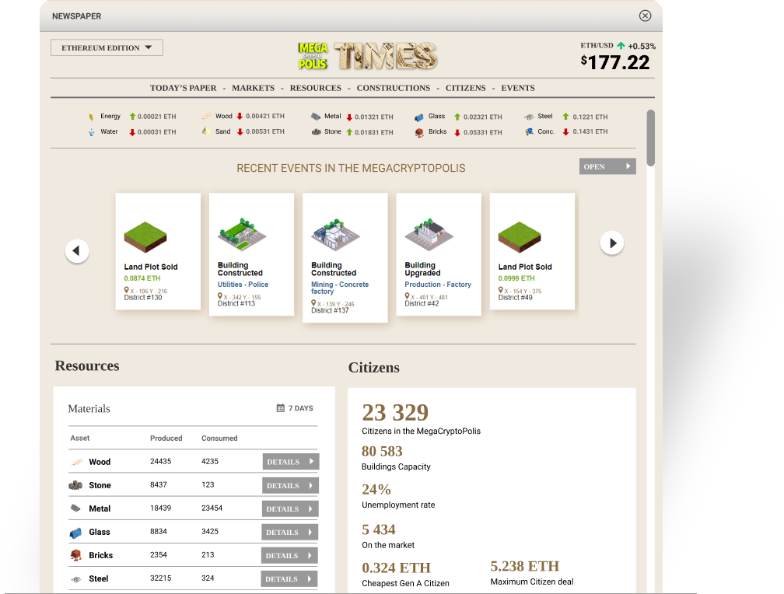Screen dimensions: 784x594
Task: Open Events section
Action: 517,88
